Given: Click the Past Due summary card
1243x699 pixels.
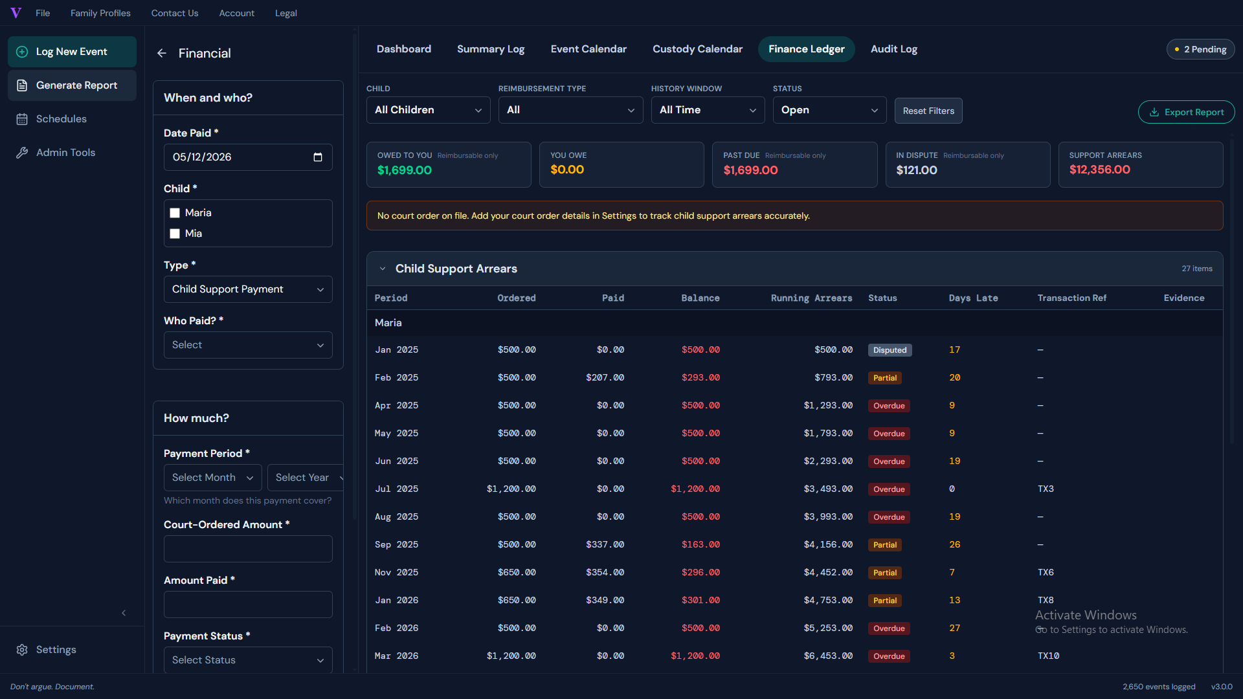Looking at the screenshot, I should tap(794, 164).
